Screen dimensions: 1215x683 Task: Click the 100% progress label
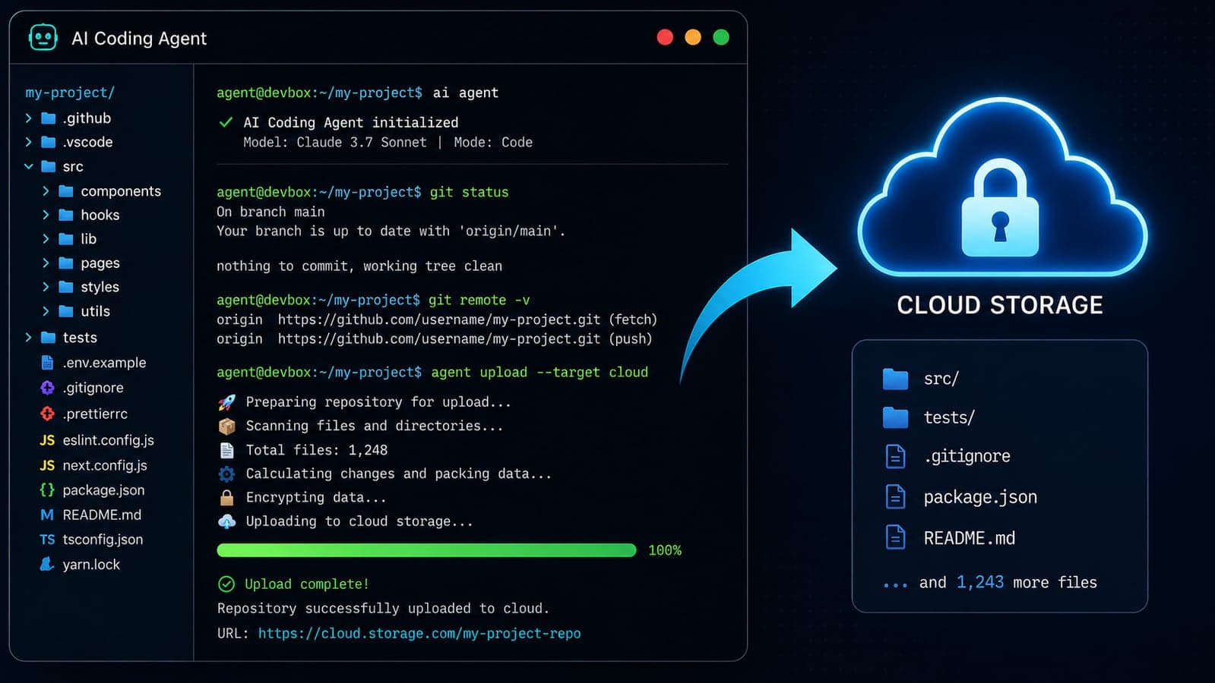665,550
